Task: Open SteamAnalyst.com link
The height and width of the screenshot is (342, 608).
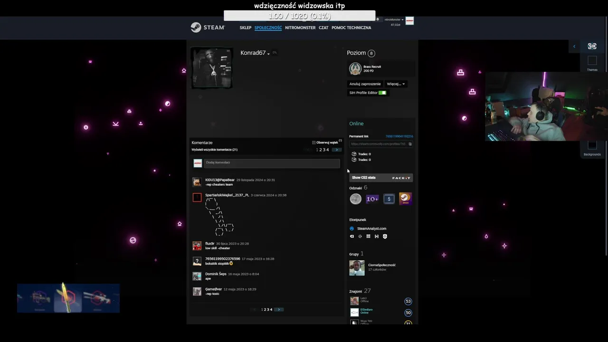Action: coord(371,228)
